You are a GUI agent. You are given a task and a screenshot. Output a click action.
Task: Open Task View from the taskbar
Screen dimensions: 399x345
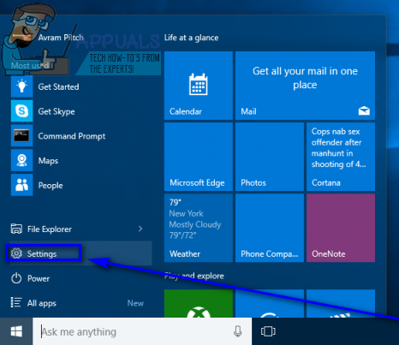tap(268, 331)
